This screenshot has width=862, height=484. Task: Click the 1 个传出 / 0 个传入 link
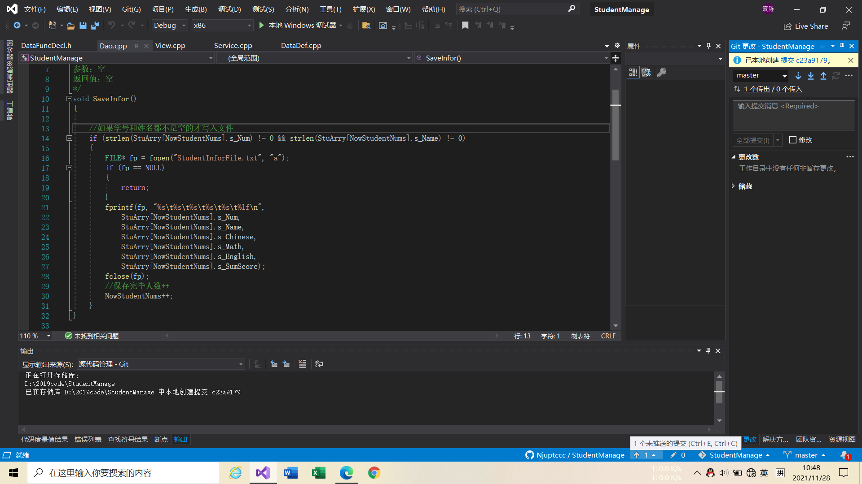point(773,89)
